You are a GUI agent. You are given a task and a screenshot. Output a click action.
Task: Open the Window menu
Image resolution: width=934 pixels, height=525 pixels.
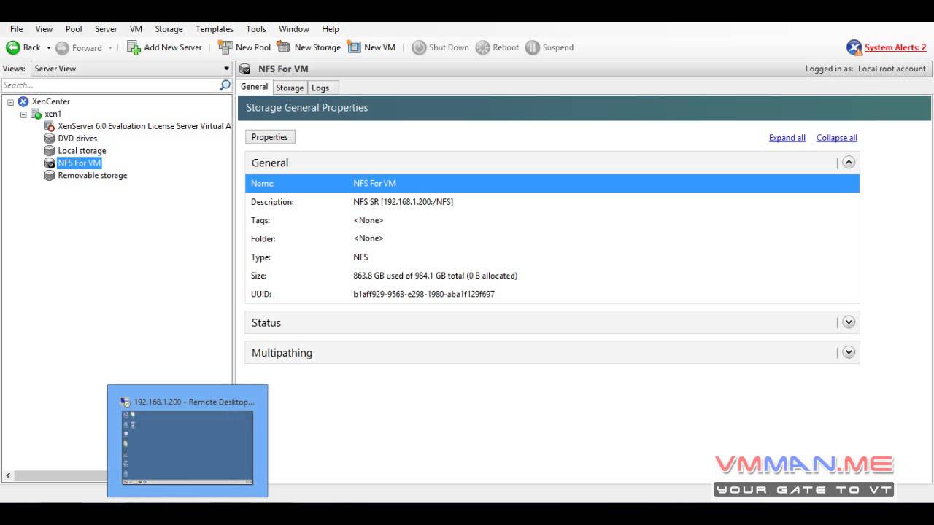tap(294, 29)
